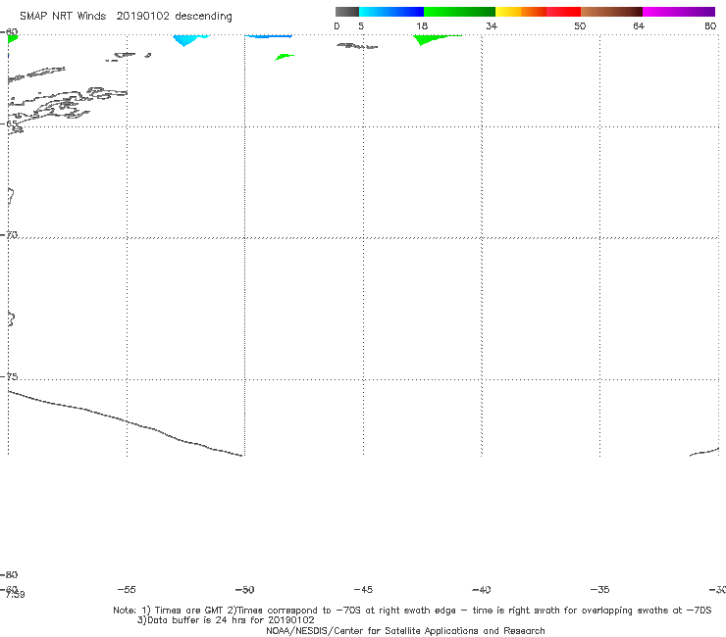
Task: Click the 'Times are GMT' note text
Action: [x=189, y=611]
